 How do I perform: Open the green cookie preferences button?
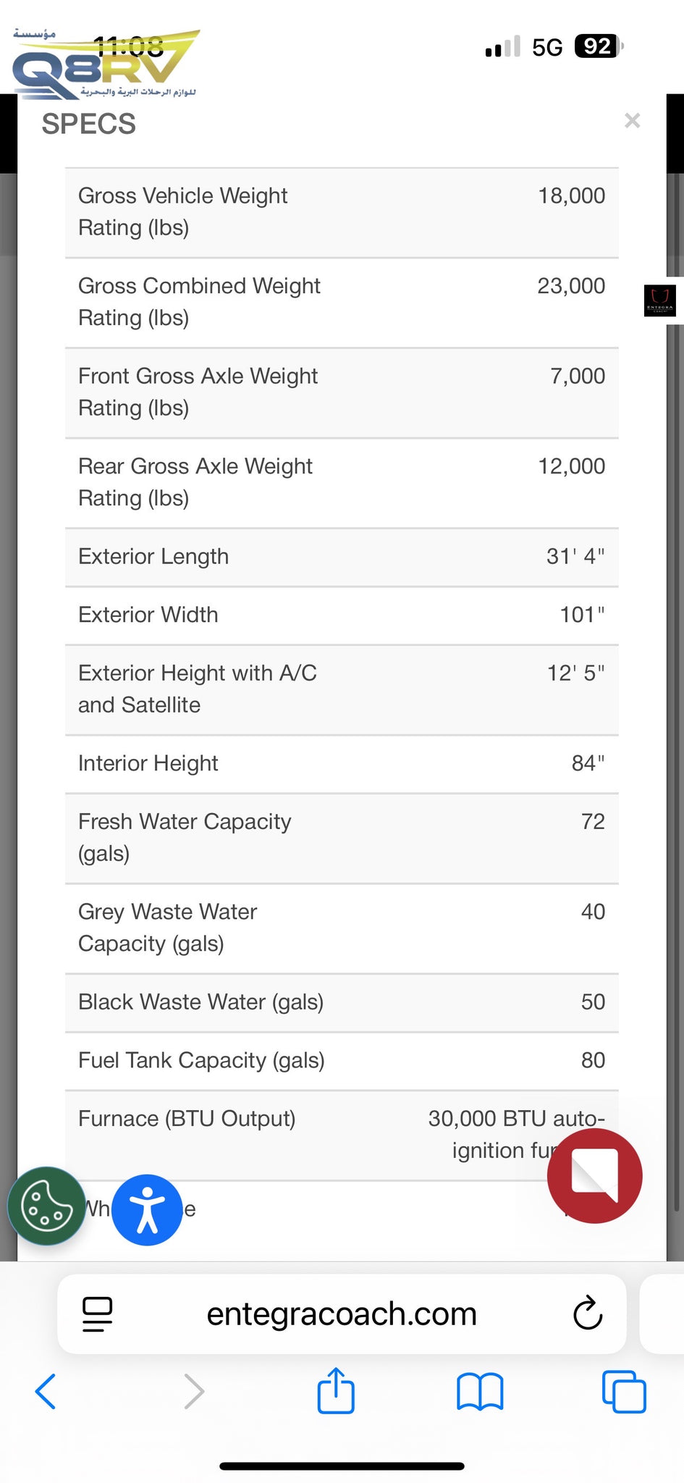click(46, 1206)
